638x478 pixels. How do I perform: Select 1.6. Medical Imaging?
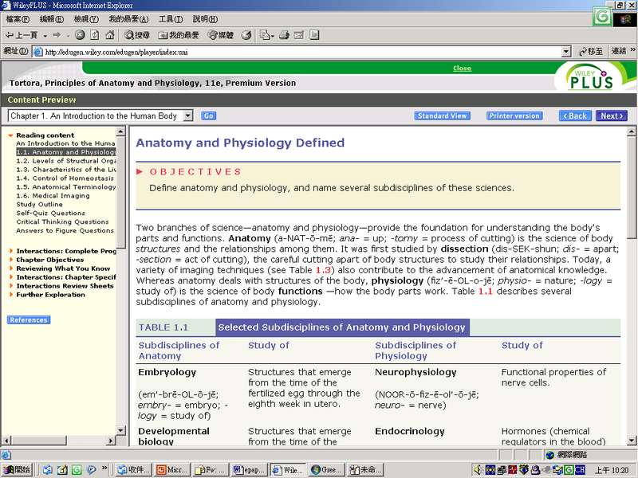coord(53,195)
